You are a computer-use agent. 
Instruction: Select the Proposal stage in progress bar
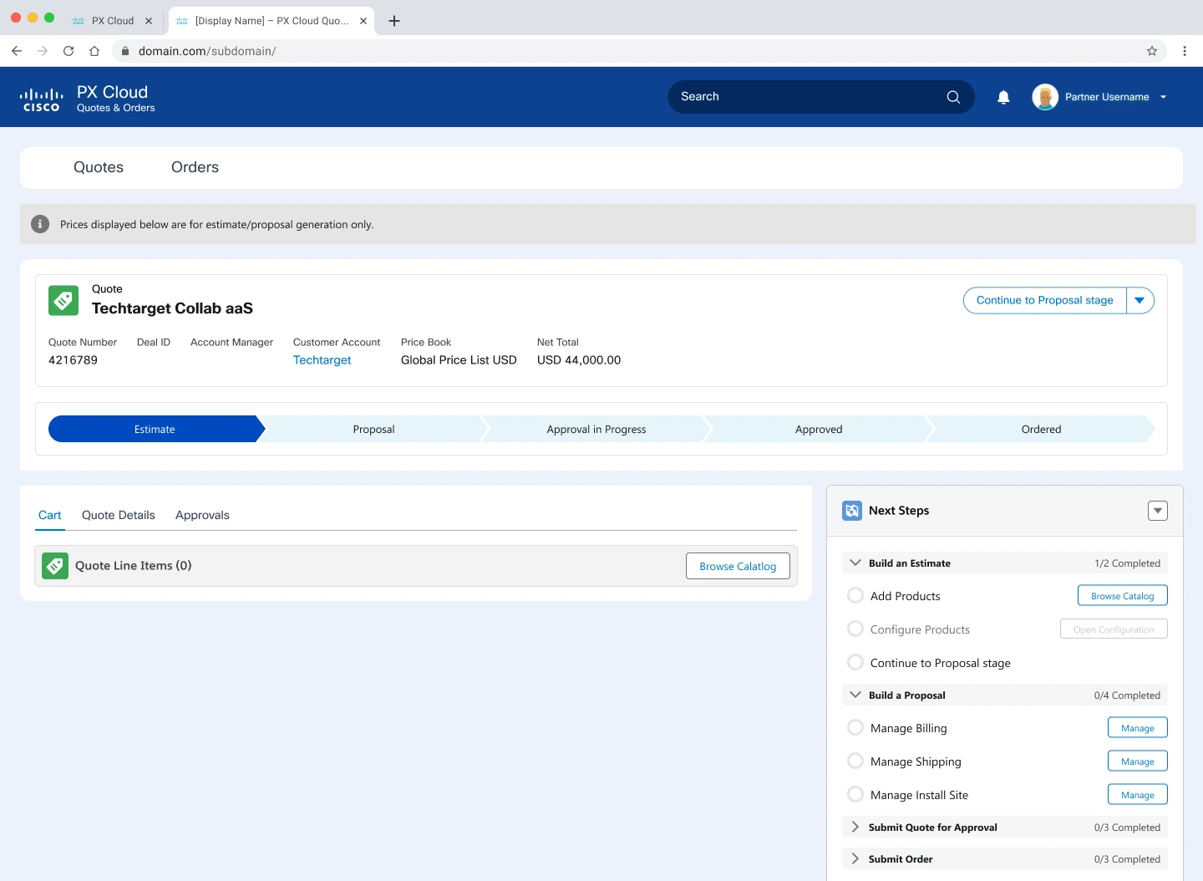pyautogui.click(x=373, y=430)
